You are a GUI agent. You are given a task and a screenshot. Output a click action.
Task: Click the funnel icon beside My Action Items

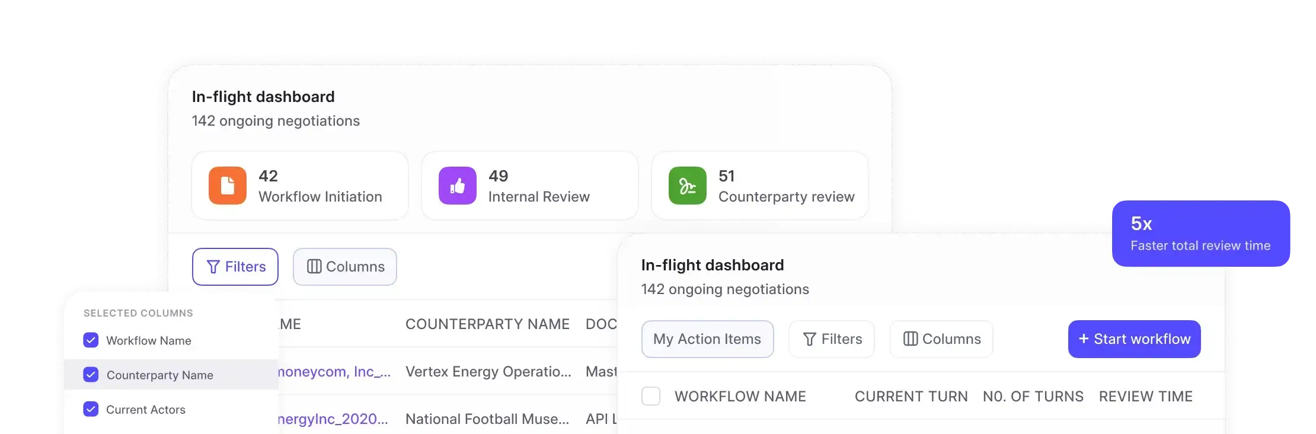tap(809, 339)
